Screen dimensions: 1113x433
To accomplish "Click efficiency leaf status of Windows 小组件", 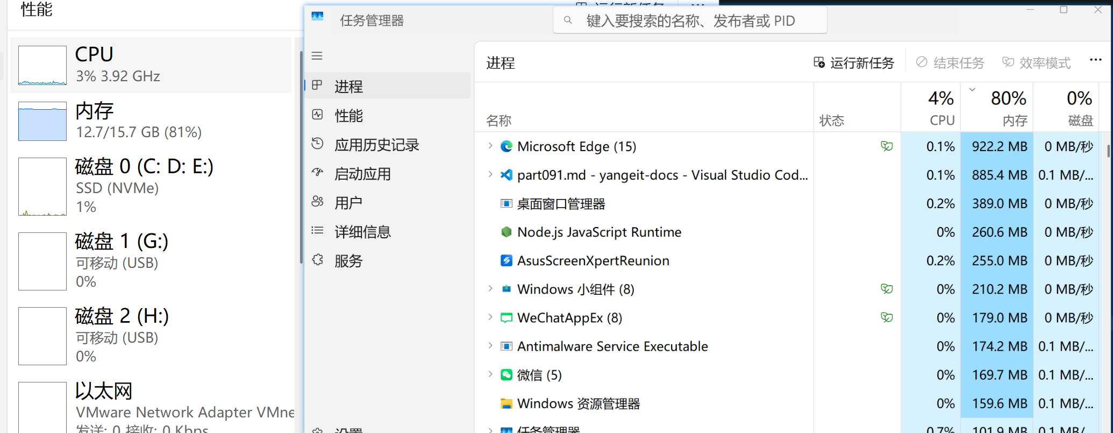I will click(887, 289).
